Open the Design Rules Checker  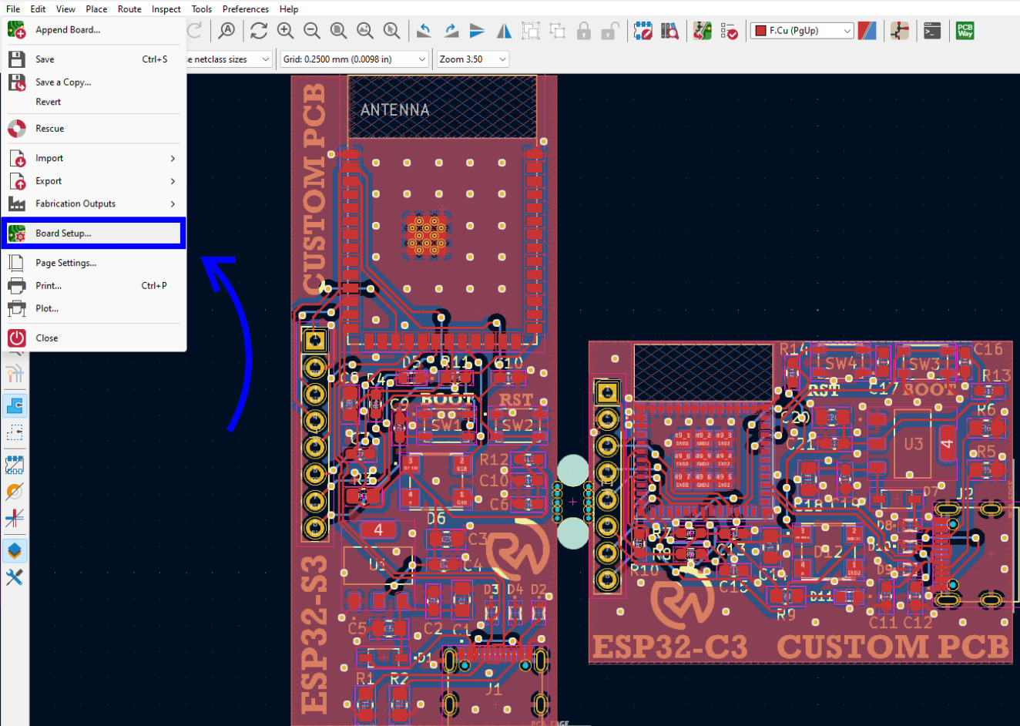click(729, 31)
